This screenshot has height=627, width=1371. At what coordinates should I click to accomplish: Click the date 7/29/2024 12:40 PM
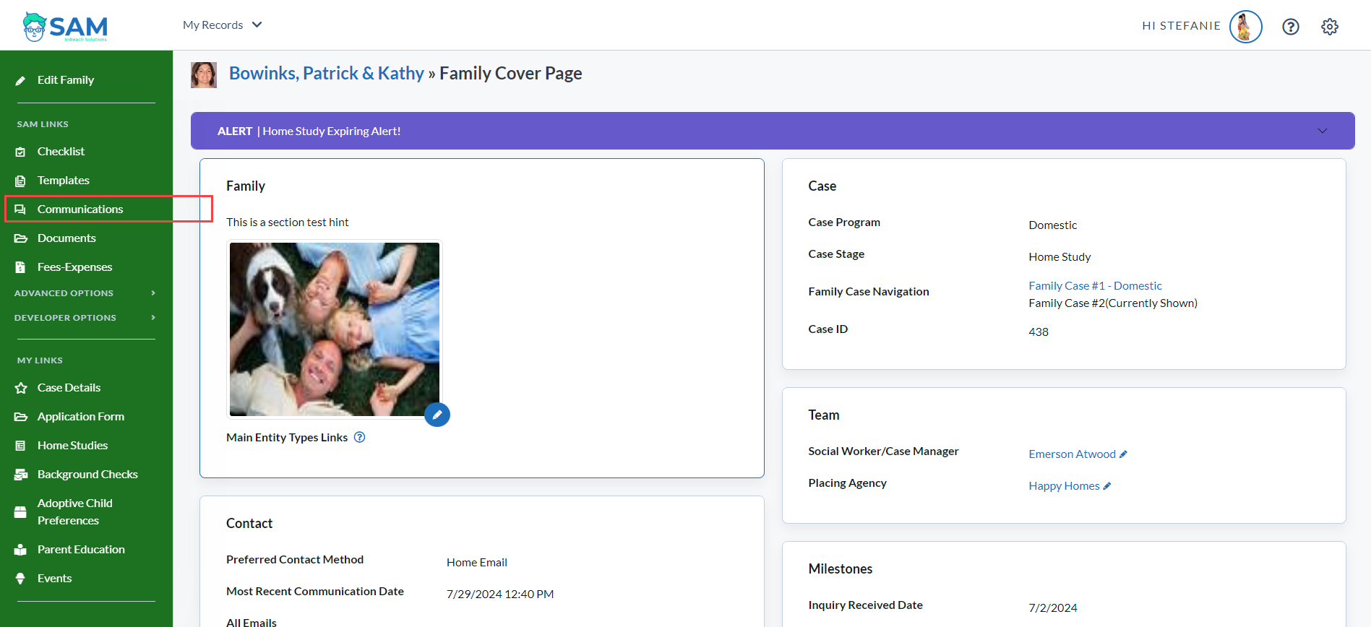(x=500, y=594)
